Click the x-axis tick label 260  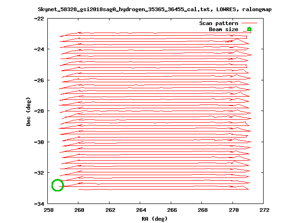[79, 210]
